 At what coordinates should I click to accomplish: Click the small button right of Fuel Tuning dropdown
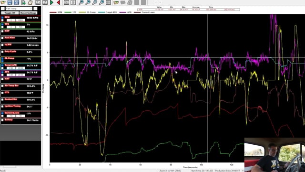pyautogui.click(x=35, y=9)
